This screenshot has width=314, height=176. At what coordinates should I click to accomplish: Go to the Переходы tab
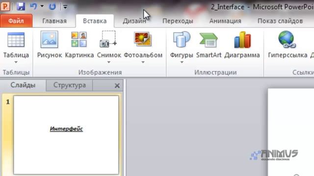click(178, 21)
